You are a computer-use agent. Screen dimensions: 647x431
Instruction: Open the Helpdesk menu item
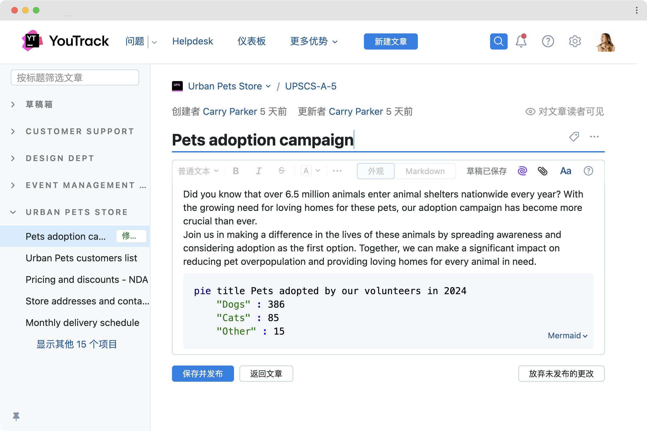coord(192,41)
